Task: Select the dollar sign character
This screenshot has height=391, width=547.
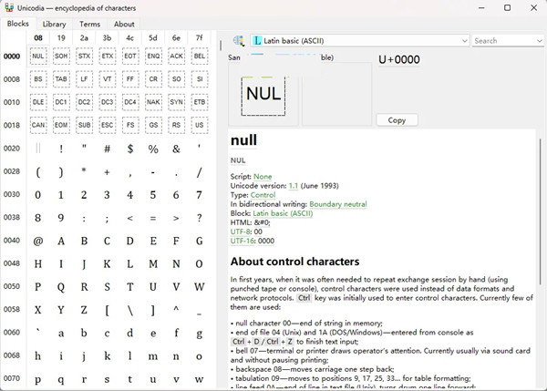Action: [129, 149]
